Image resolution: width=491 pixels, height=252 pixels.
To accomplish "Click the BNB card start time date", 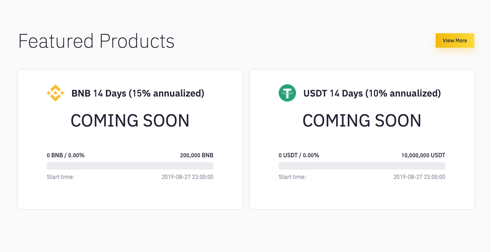I will (x=187, y=177).
